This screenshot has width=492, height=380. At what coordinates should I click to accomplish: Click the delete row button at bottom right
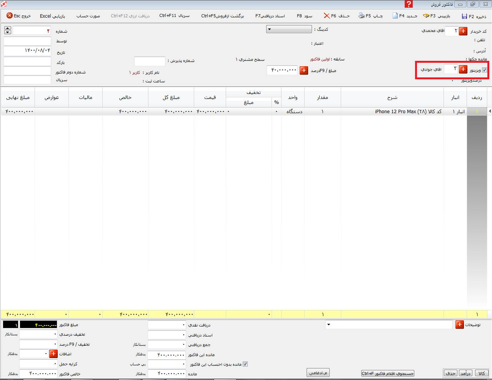pos(450,373)
